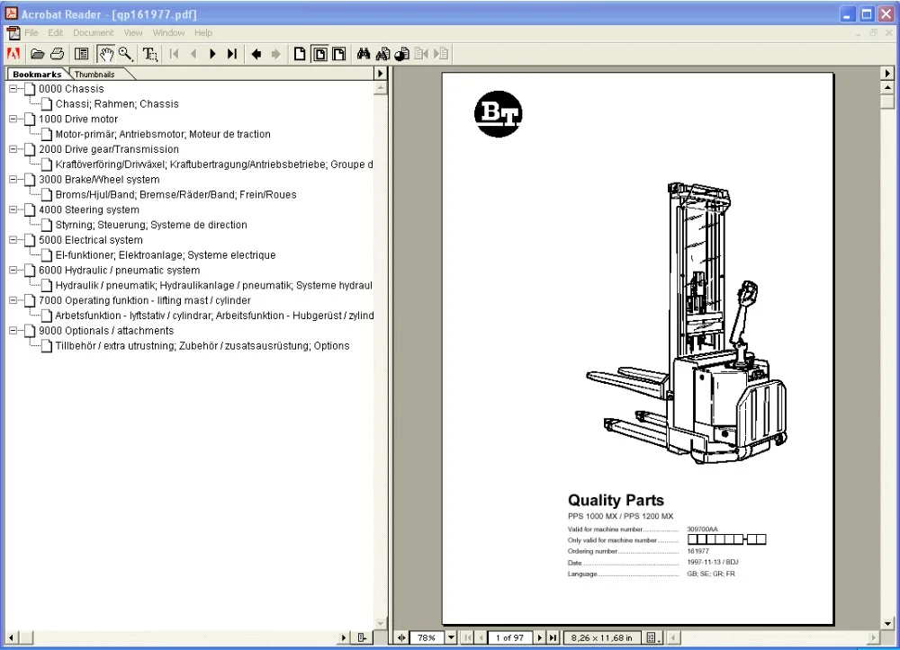Collapse the 2000 Drive gear/Transmission bookmark
Image resolution: width=900 pixels, height=650 pixels.
coord(13,149)
